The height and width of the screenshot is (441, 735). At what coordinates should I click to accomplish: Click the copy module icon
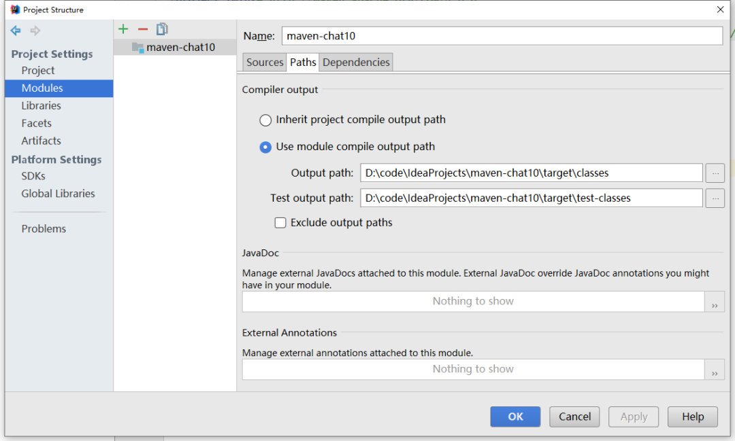tap(162, 29)
